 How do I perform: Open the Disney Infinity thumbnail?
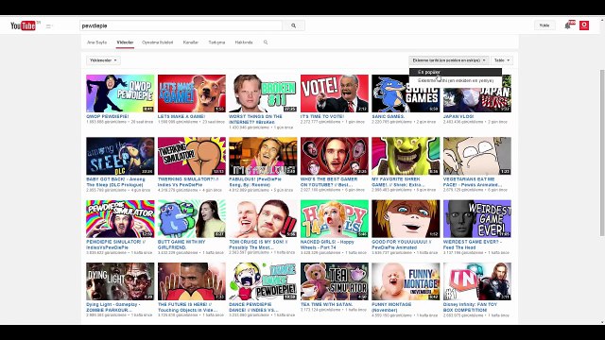click(477, 281)
